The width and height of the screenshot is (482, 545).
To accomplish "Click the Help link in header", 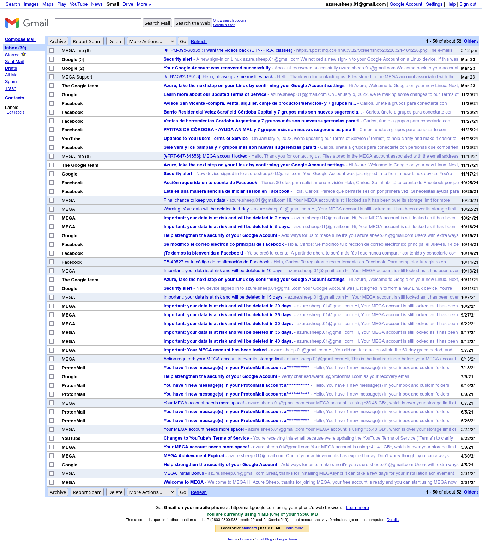I will 451,4.
